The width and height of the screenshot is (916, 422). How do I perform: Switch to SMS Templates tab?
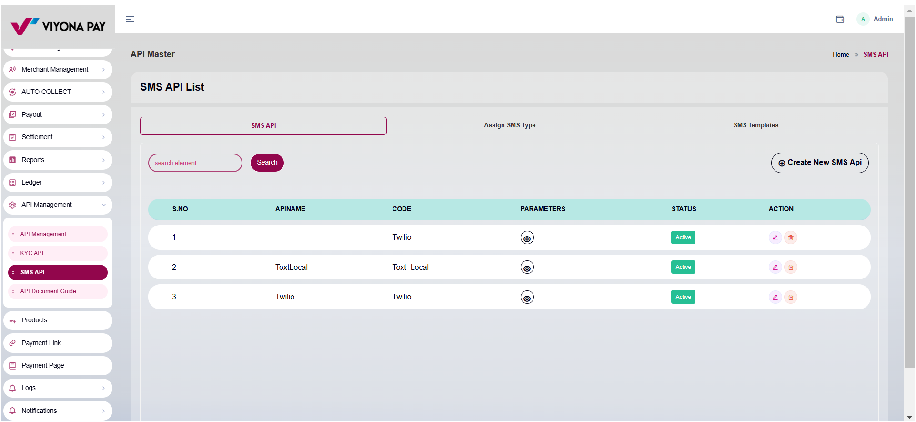pyautogui.click(x=756, y=125)
